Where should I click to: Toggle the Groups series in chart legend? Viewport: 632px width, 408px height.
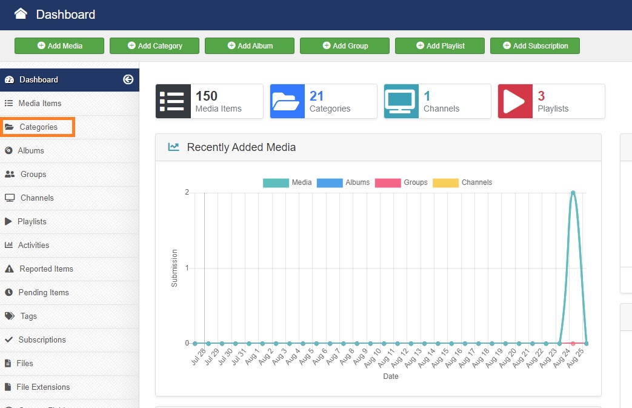[x=401, y=182]
